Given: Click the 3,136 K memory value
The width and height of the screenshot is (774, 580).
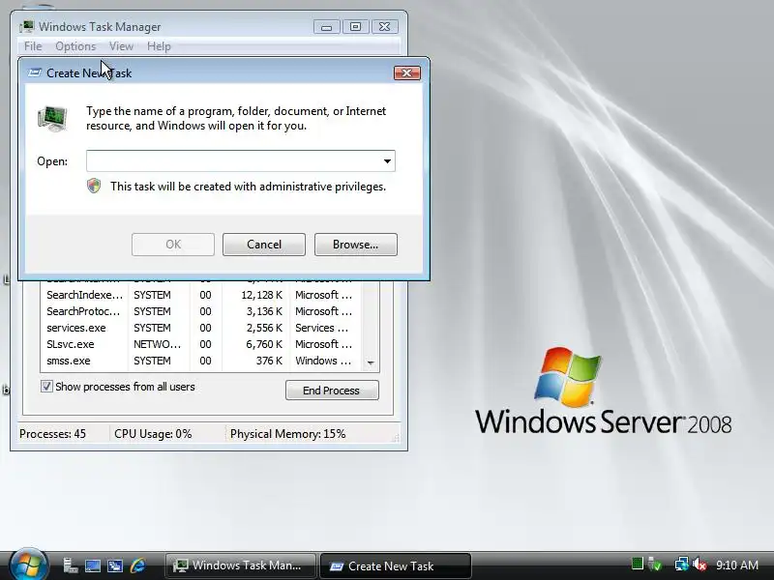Looking at the screenshot, I should point(264,311).
